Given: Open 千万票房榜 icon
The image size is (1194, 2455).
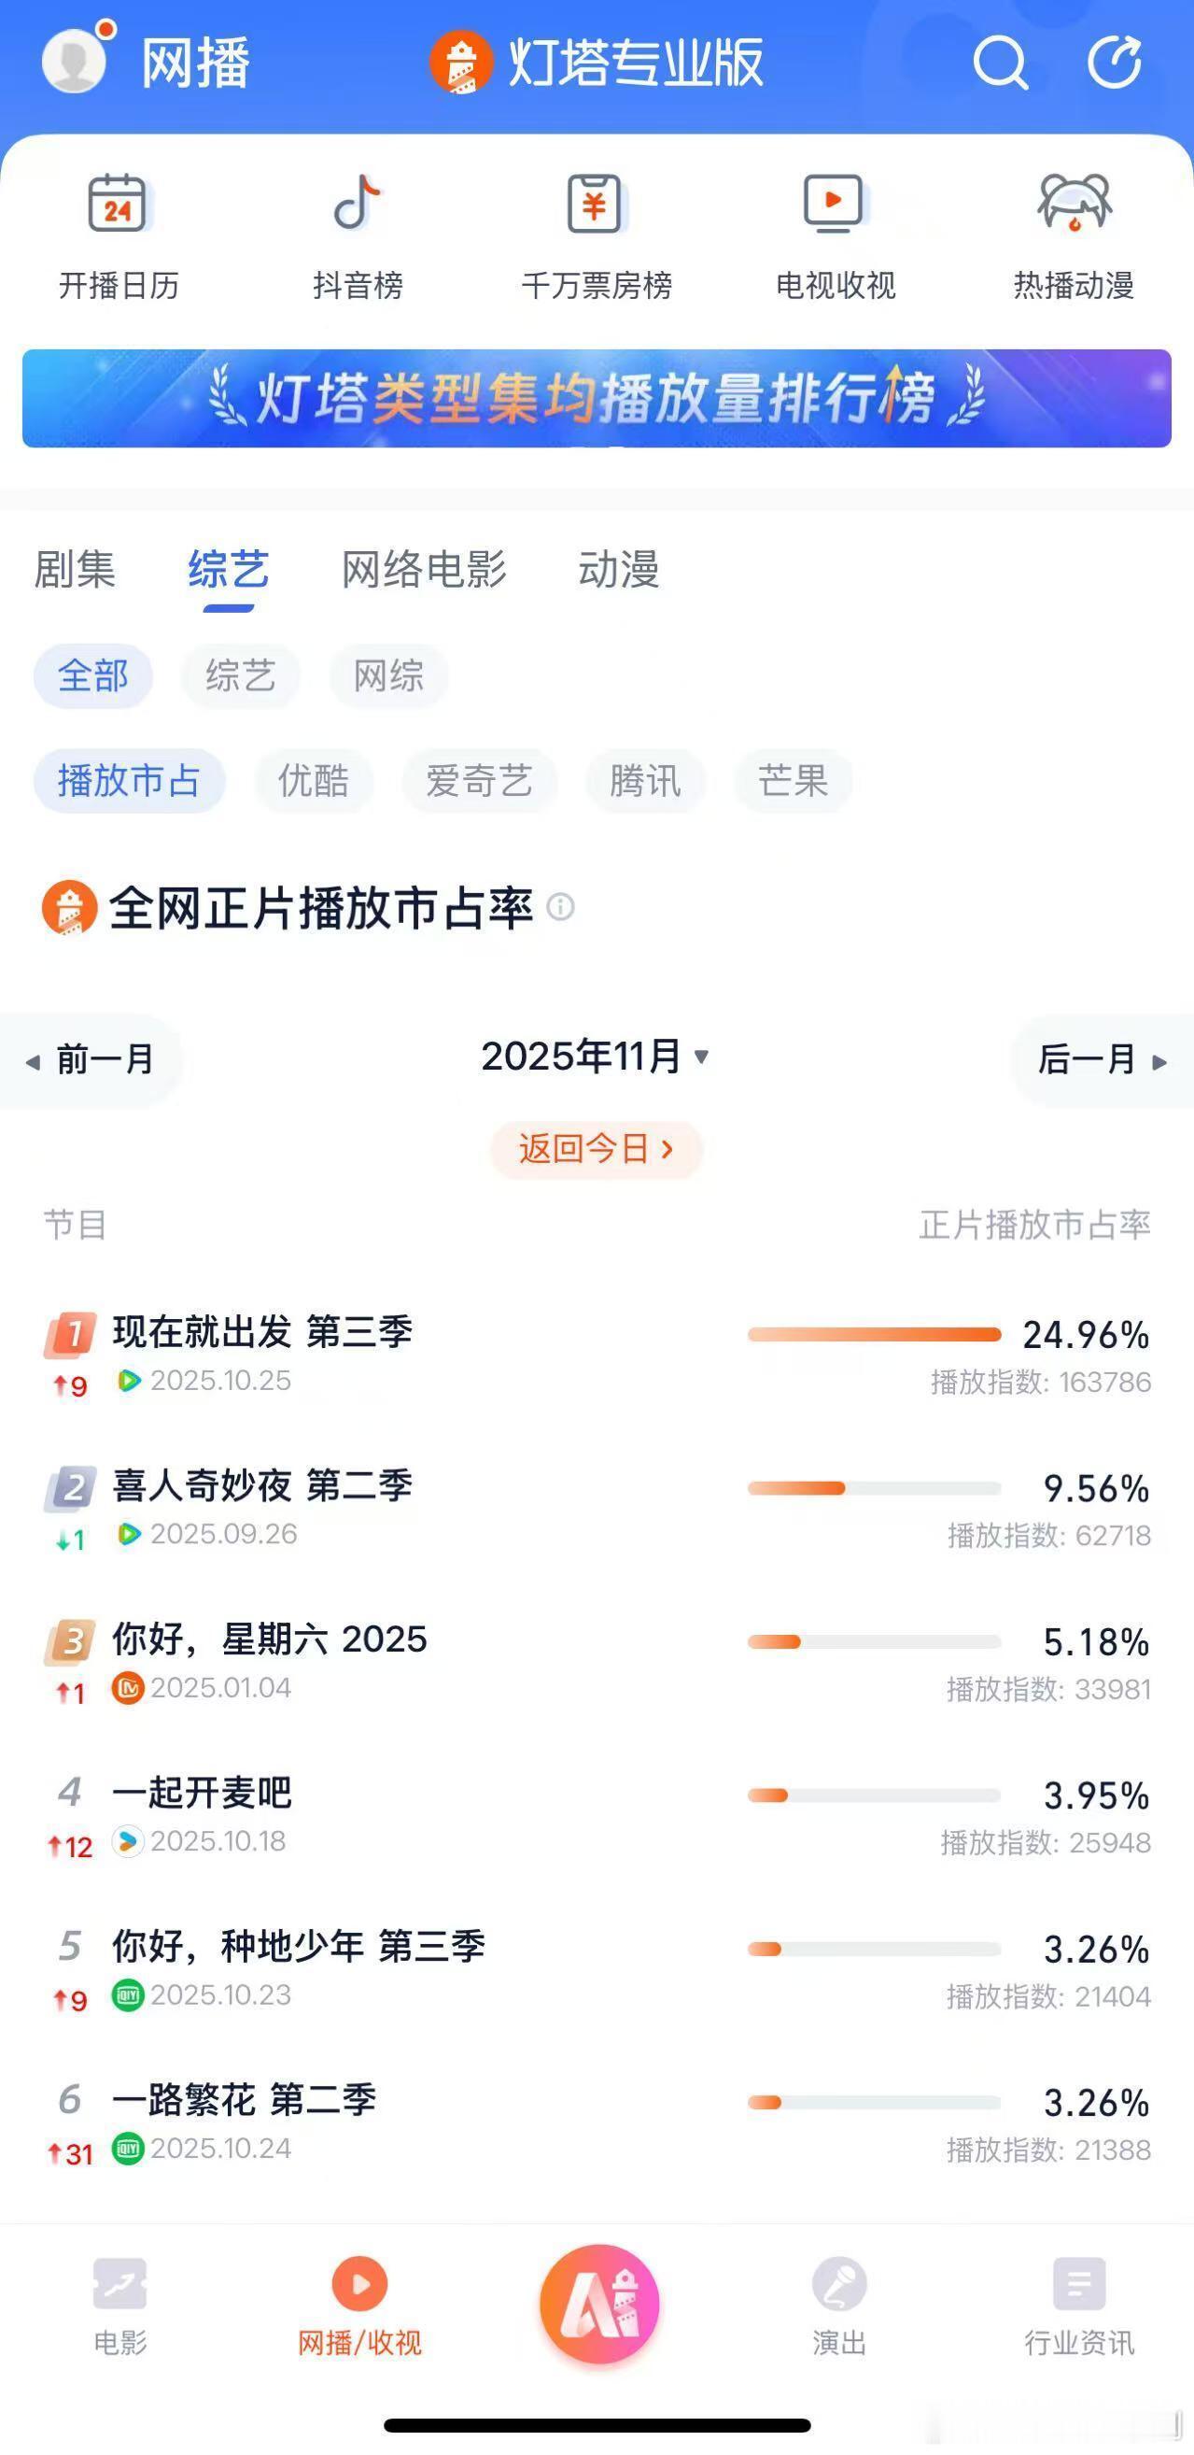Looking at the screenshot, I should tap(596, 203).
